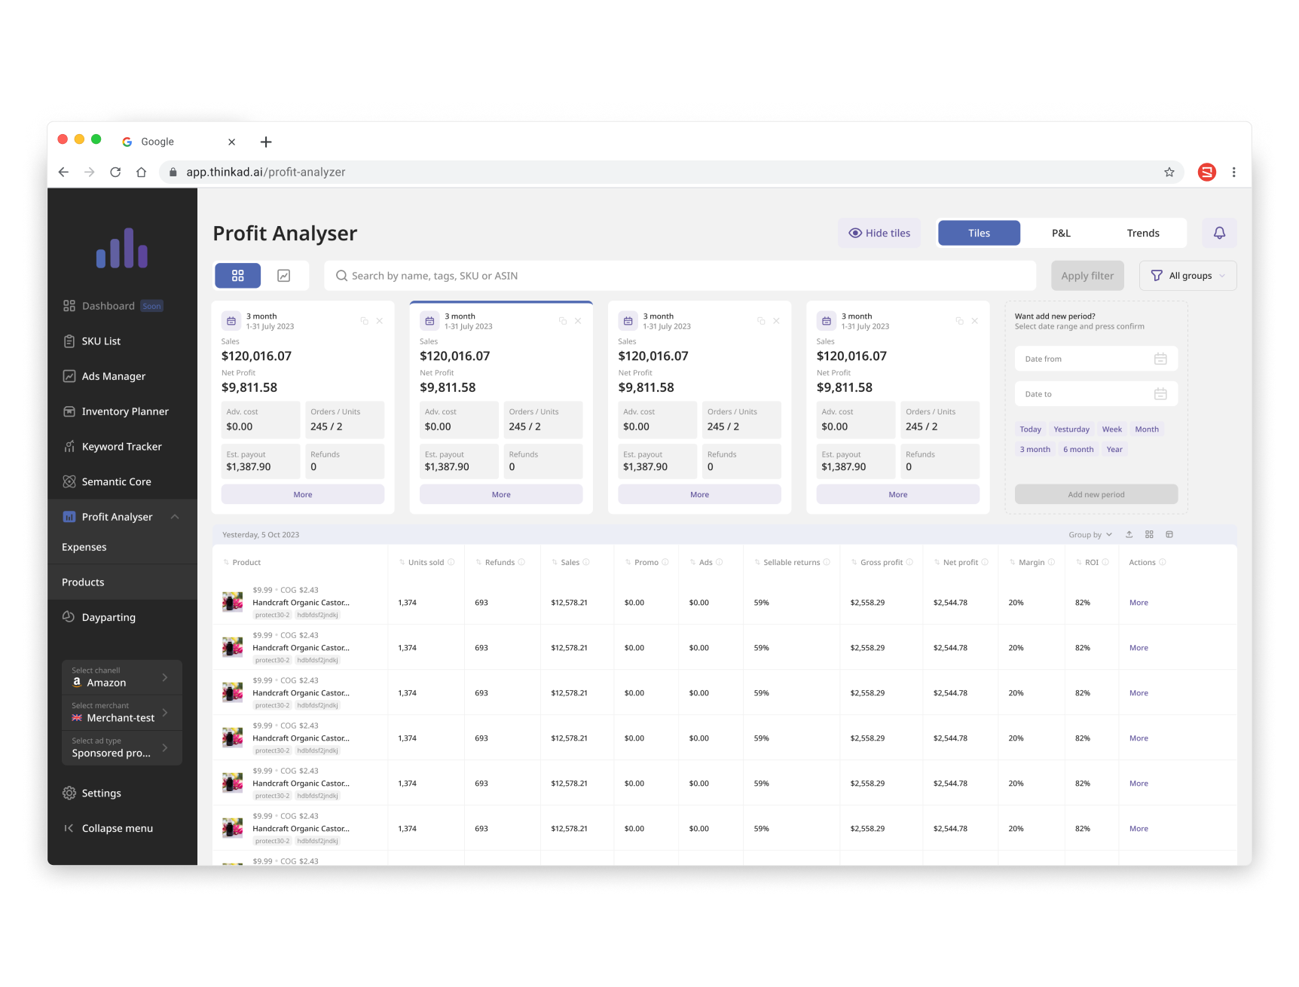The height and width of the screenshot is (987, 1299).
Task: Switch to grid tiles view icon
Action: click(238, 276)
